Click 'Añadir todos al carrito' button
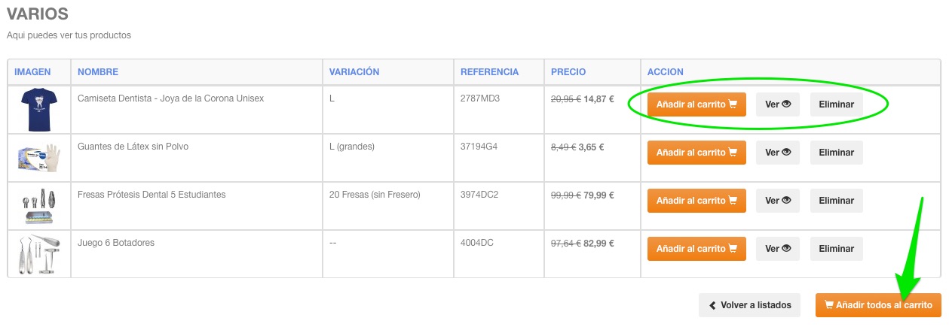Viewport: 949px width, 333px height. pyautogui.click(x=878, y=305)
